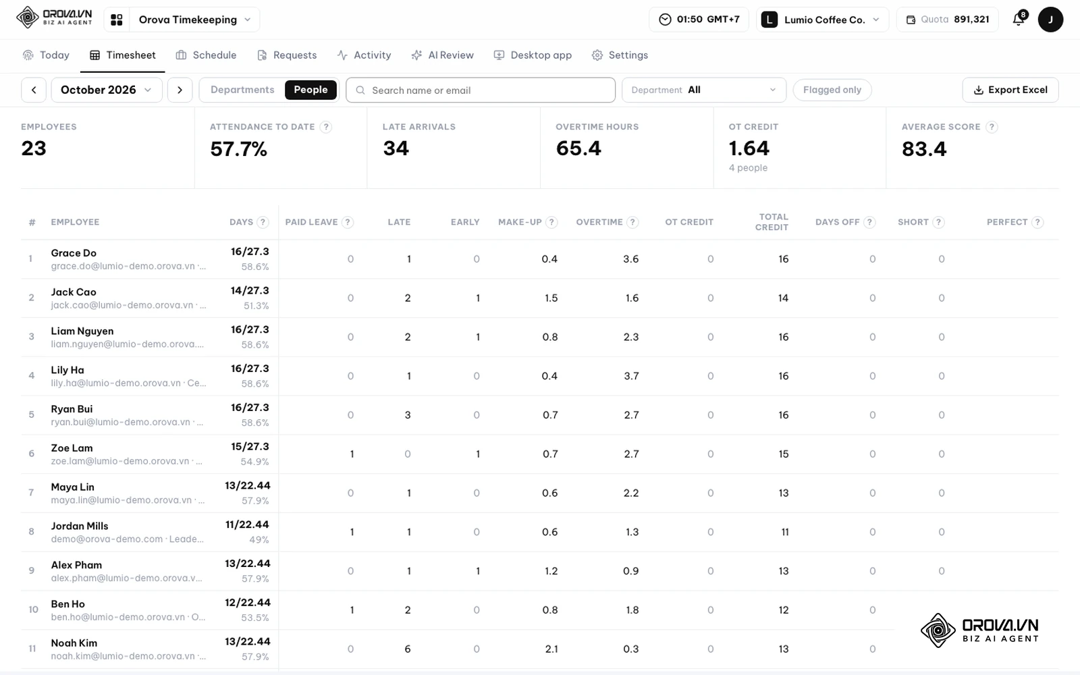Show help for Attendance to Date
The width and height of the screenshot is (1080, 675).
point(326,127)
